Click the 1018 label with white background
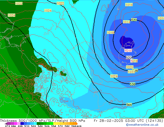Viewport: 164px width, 127px height. pyautogui.click(x=134, y=61)
